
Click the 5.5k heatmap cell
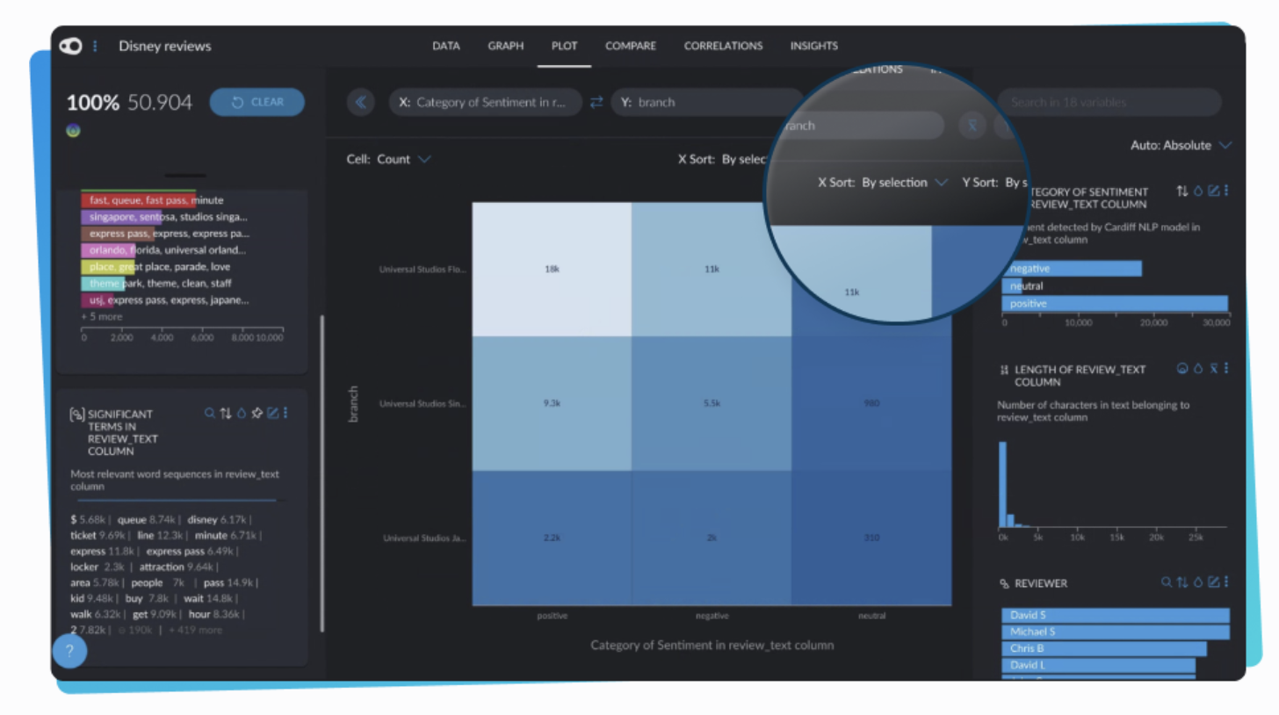click(712, 404)
